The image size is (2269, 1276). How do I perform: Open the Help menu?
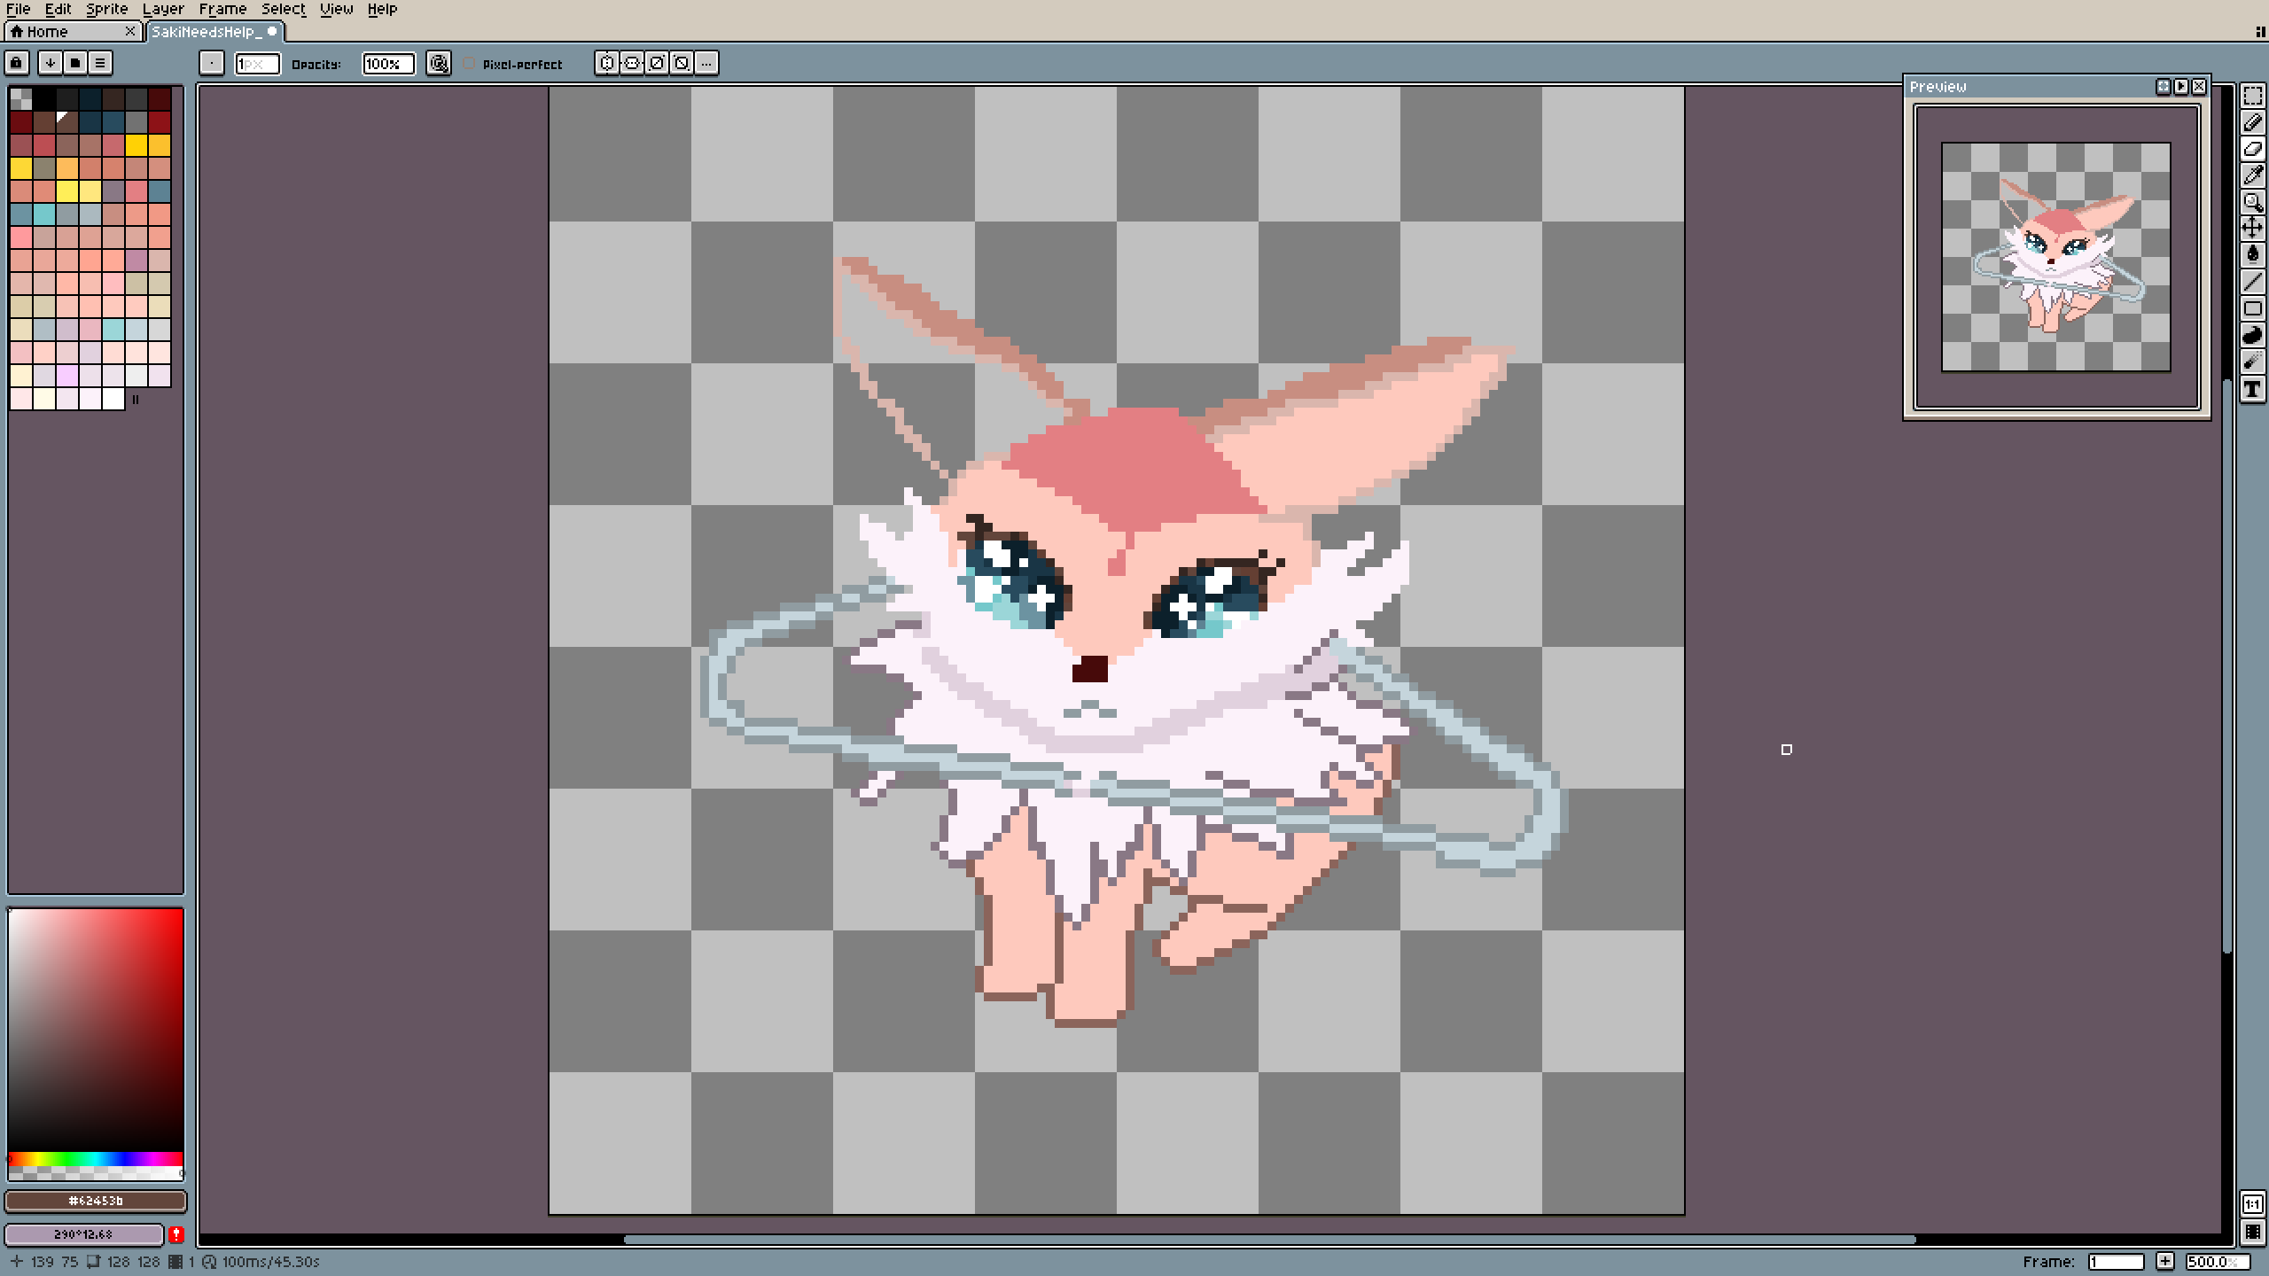tap(382, 9)
